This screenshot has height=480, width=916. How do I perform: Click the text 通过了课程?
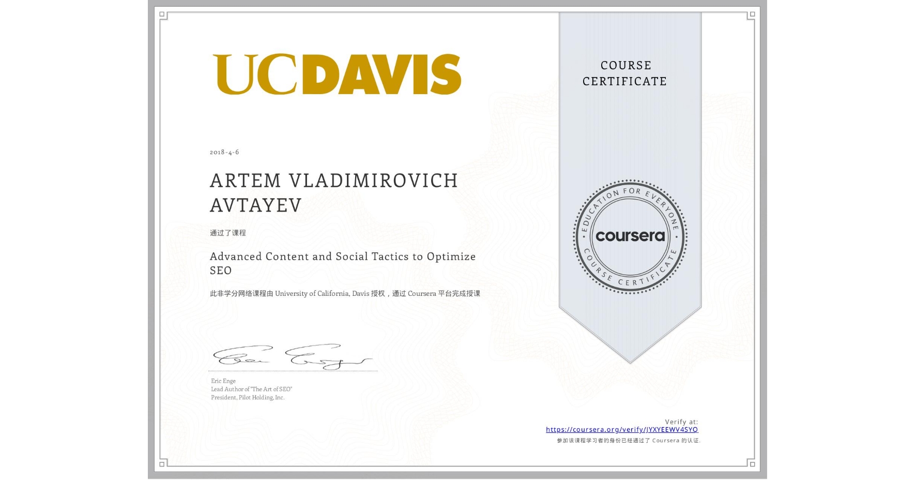[228, 233]
